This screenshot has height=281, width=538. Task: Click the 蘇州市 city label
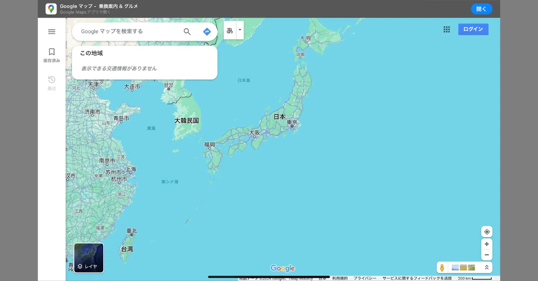tap(113, 172)
